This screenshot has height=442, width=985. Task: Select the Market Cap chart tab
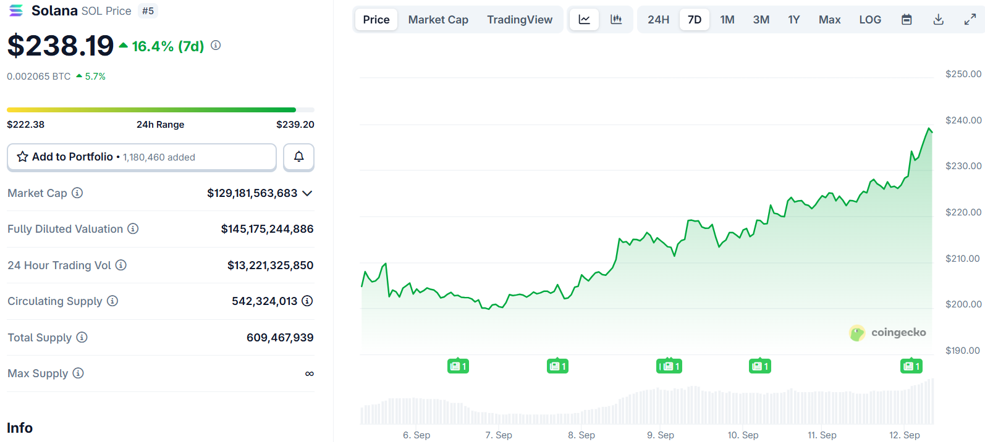tap(438, 20)
